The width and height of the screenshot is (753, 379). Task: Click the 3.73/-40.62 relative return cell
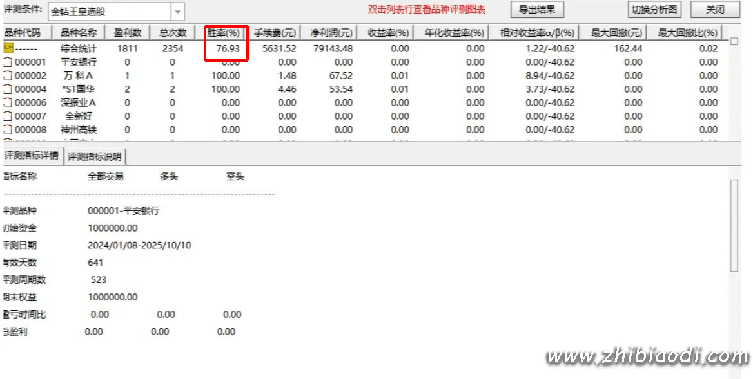[550, 89]
